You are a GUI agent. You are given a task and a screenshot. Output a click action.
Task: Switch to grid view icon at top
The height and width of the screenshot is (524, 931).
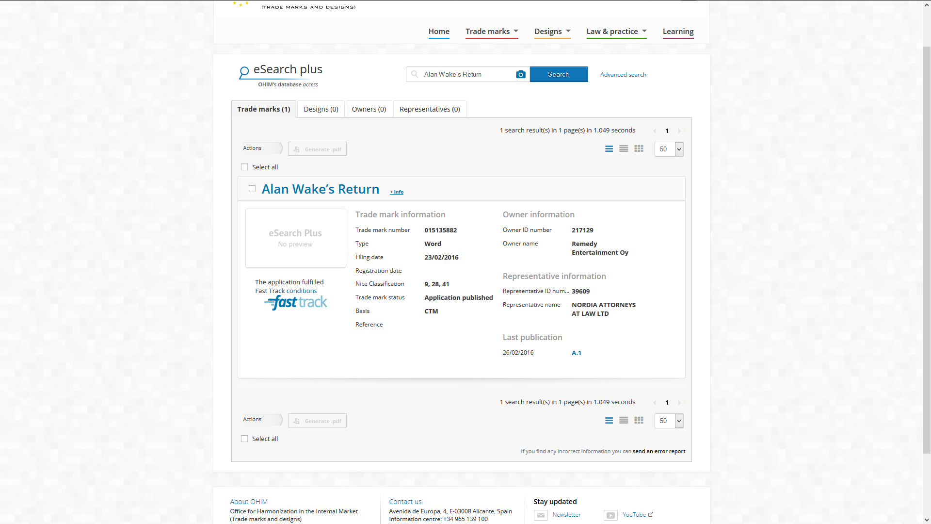[x=639, y=149]
